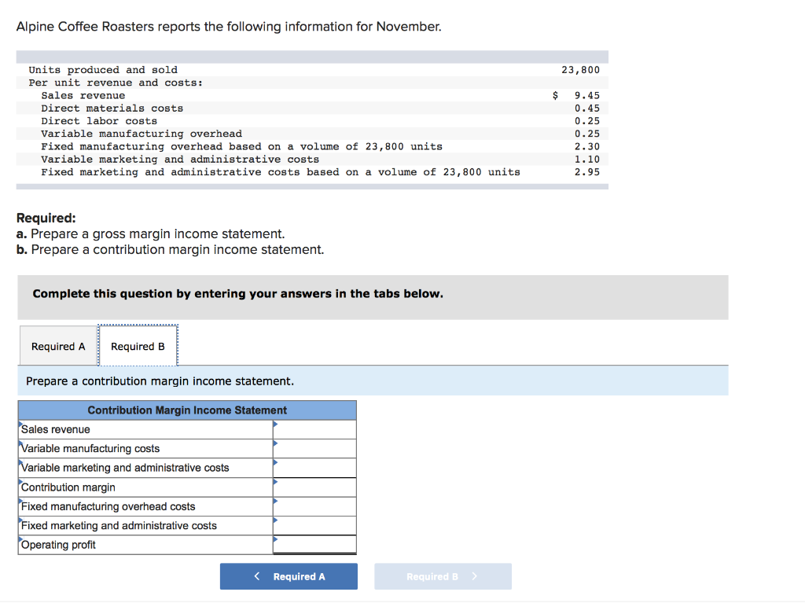The height and width of the screenshot is (603, 805).
Task: Click the disabled Required B next button
Action: click(443, 576)
